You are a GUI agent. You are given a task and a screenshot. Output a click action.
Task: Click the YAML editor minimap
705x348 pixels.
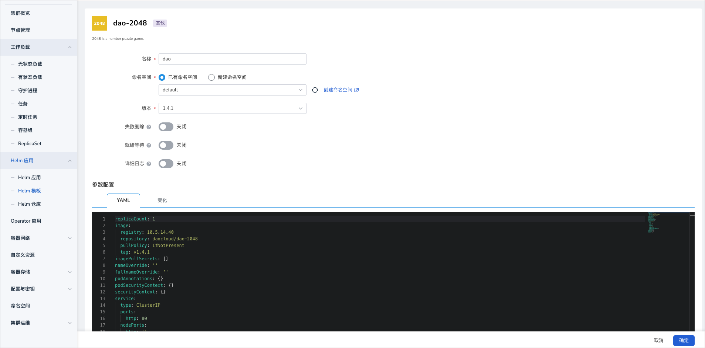pyautogui.click(x=667, y=223)
